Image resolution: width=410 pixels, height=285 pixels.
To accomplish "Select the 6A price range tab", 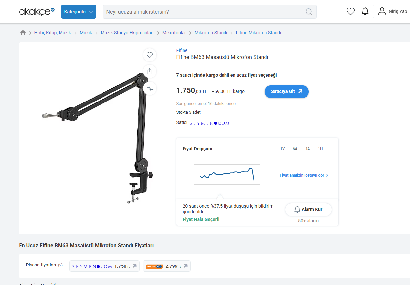I will coord(295,149).
